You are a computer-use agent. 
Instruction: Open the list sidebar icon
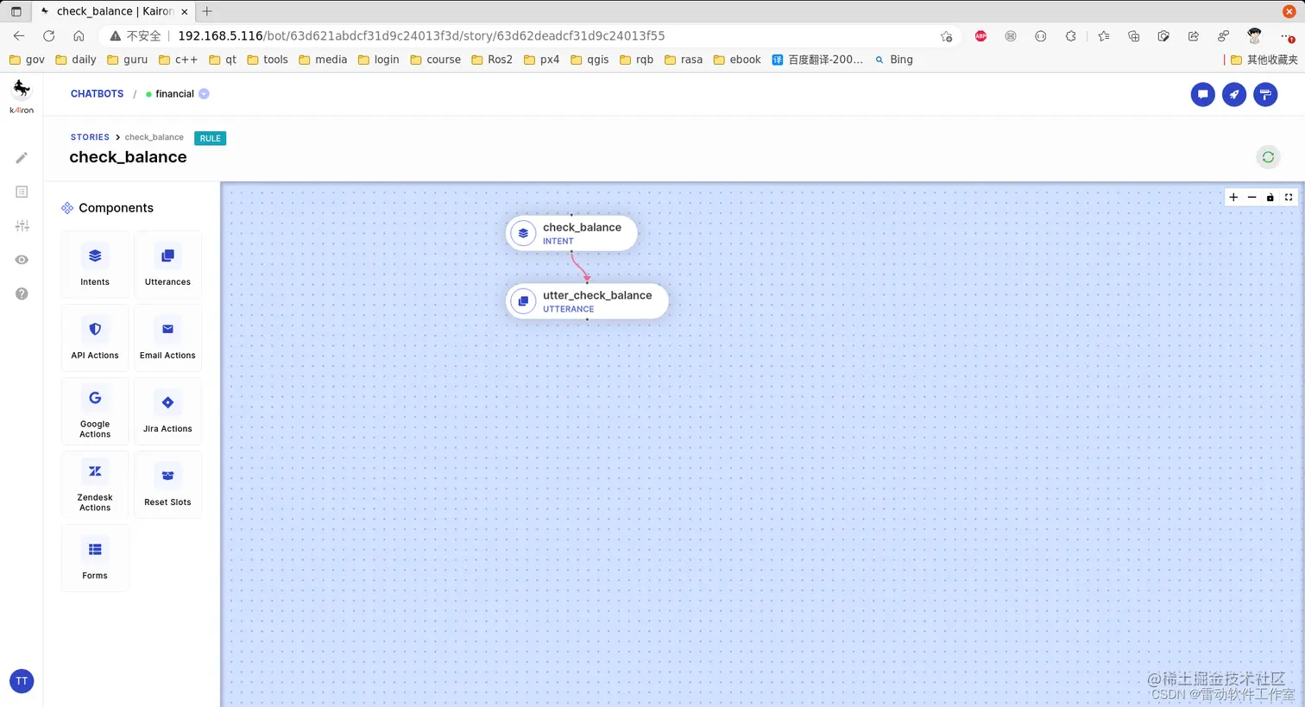[x=22, y=192]
